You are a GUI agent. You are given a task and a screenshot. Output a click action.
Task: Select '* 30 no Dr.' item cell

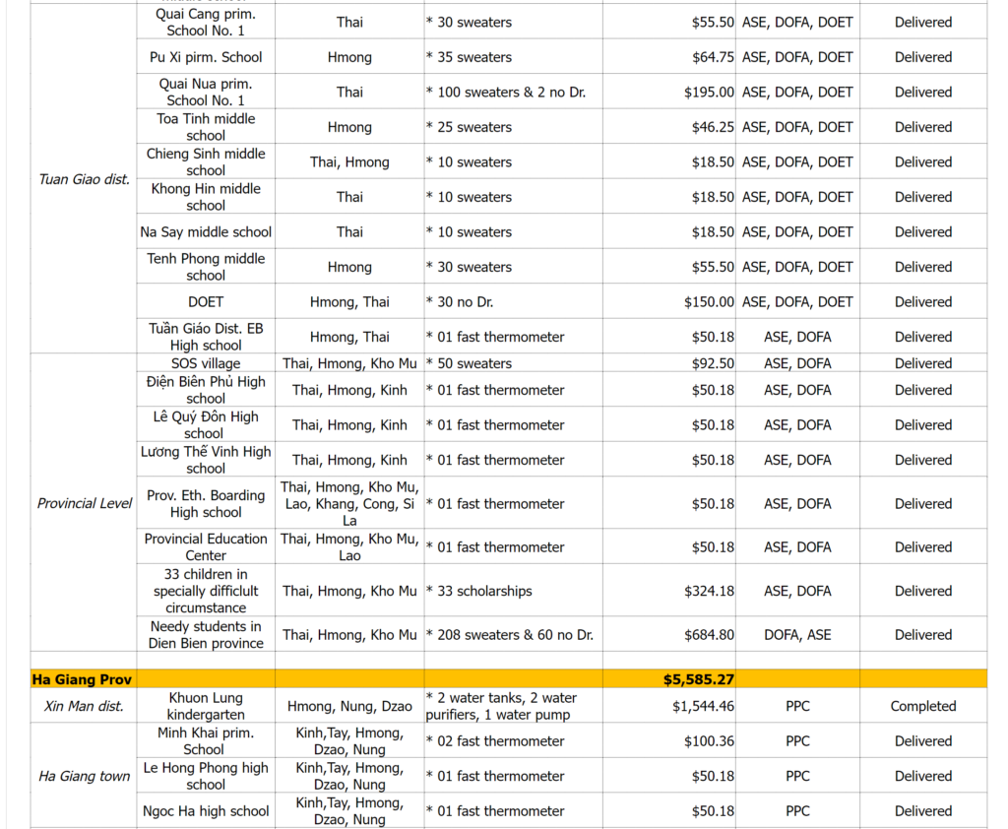513,301
